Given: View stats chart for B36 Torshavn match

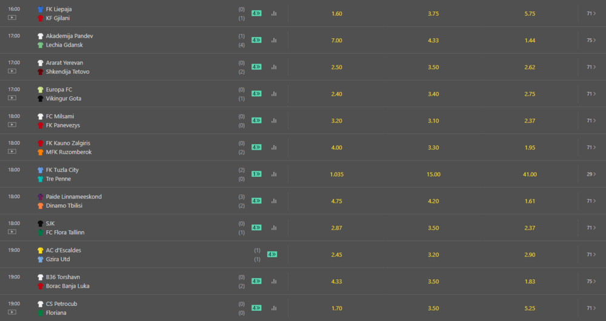Looking at the screenshot, I should point(274,281).
